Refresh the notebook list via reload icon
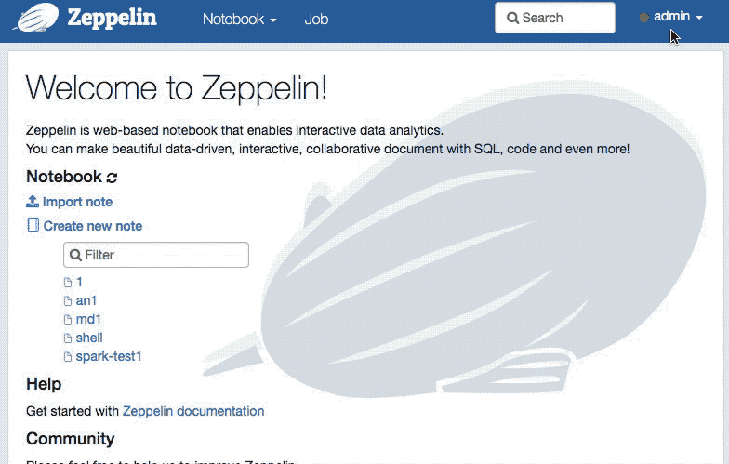This screenshot has height=464, width=729. 112,177
